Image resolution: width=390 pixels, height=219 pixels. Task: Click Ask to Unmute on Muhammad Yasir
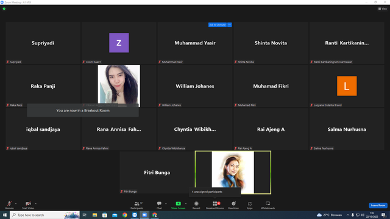(218, 25)
